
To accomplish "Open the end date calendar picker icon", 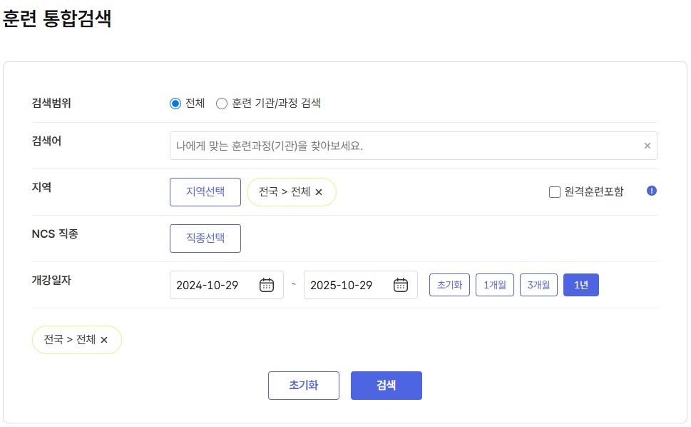I will 400,284.
